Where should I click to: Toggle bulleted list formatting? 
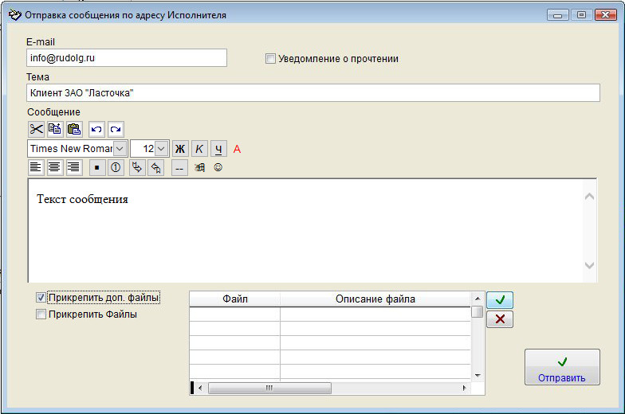point(96,167)
